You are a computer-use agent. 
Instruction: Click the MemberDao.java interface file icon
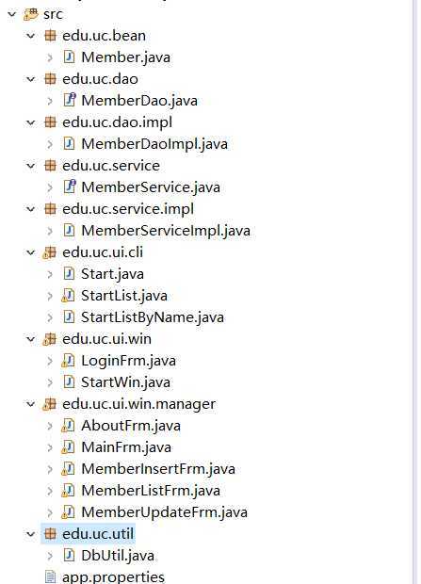70,100
